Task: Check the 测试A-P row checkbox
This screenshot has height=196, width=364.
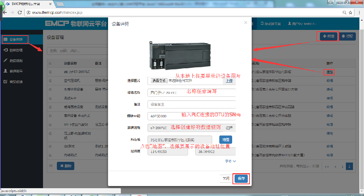Action: pos(50,98)
